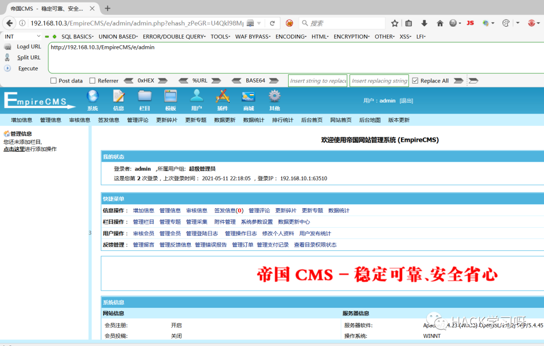Open 签发信息(0) in quick menu
544x346 pixels.
coord(229,211)
